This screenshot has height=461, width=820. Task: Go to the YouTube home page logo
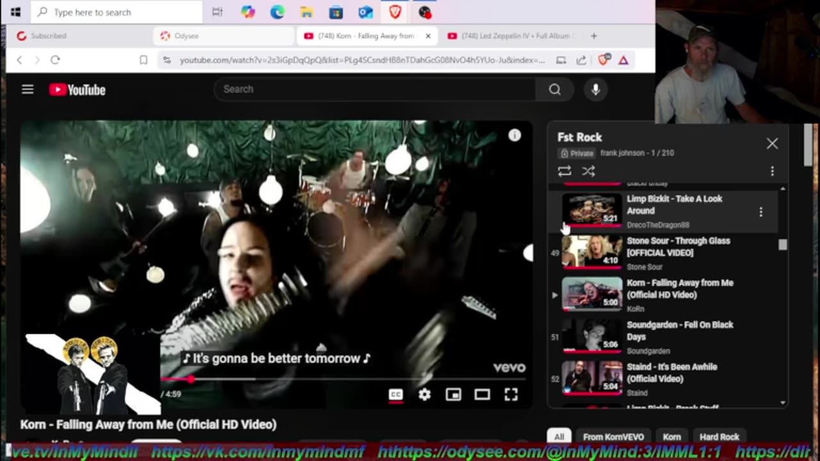[78, 90]
